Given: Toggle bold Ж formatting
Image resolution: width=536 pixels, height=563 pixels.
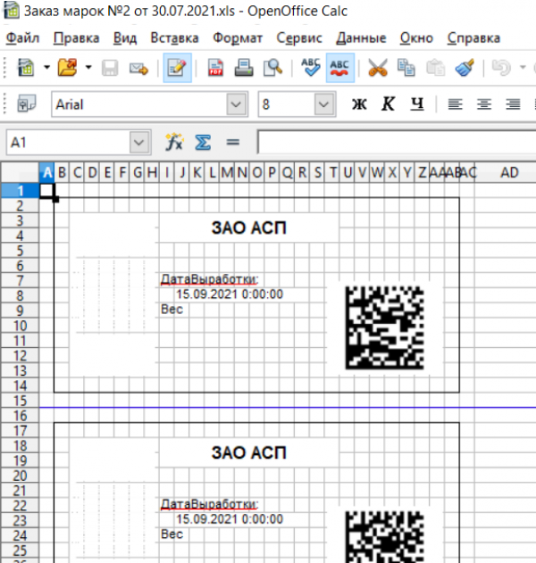Looking at the screenshot, I should pyautogui.click(x=359, y=104).
